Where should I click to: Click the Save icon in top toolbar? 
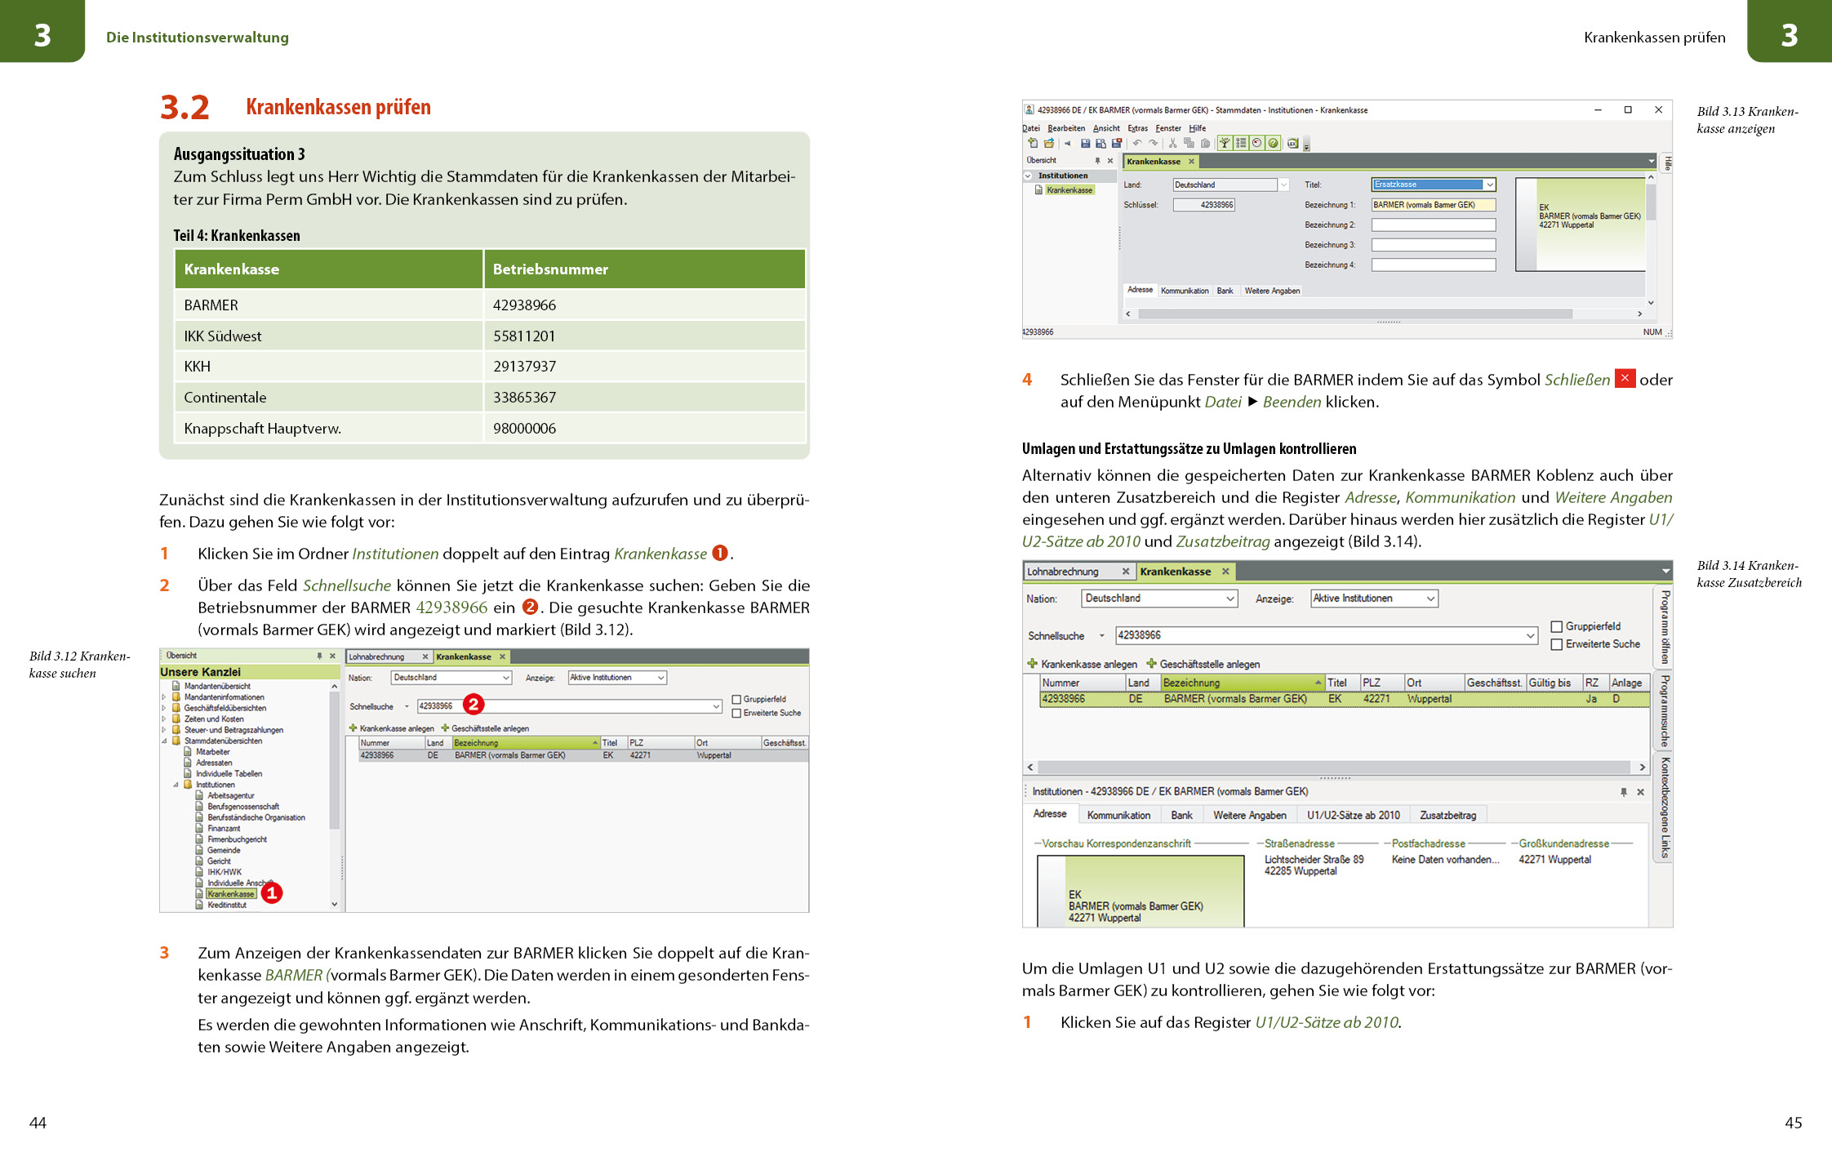pos(1085,144)
